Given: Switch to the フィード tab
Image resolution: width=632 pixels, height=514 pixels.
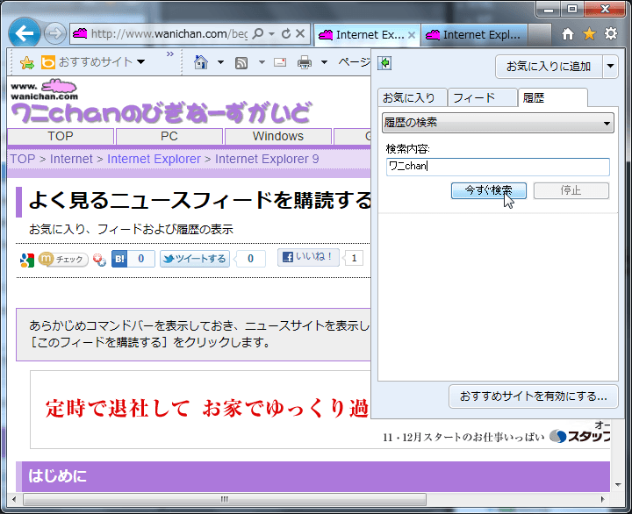Looking at the screenshot, I should (x=482, y=97).
